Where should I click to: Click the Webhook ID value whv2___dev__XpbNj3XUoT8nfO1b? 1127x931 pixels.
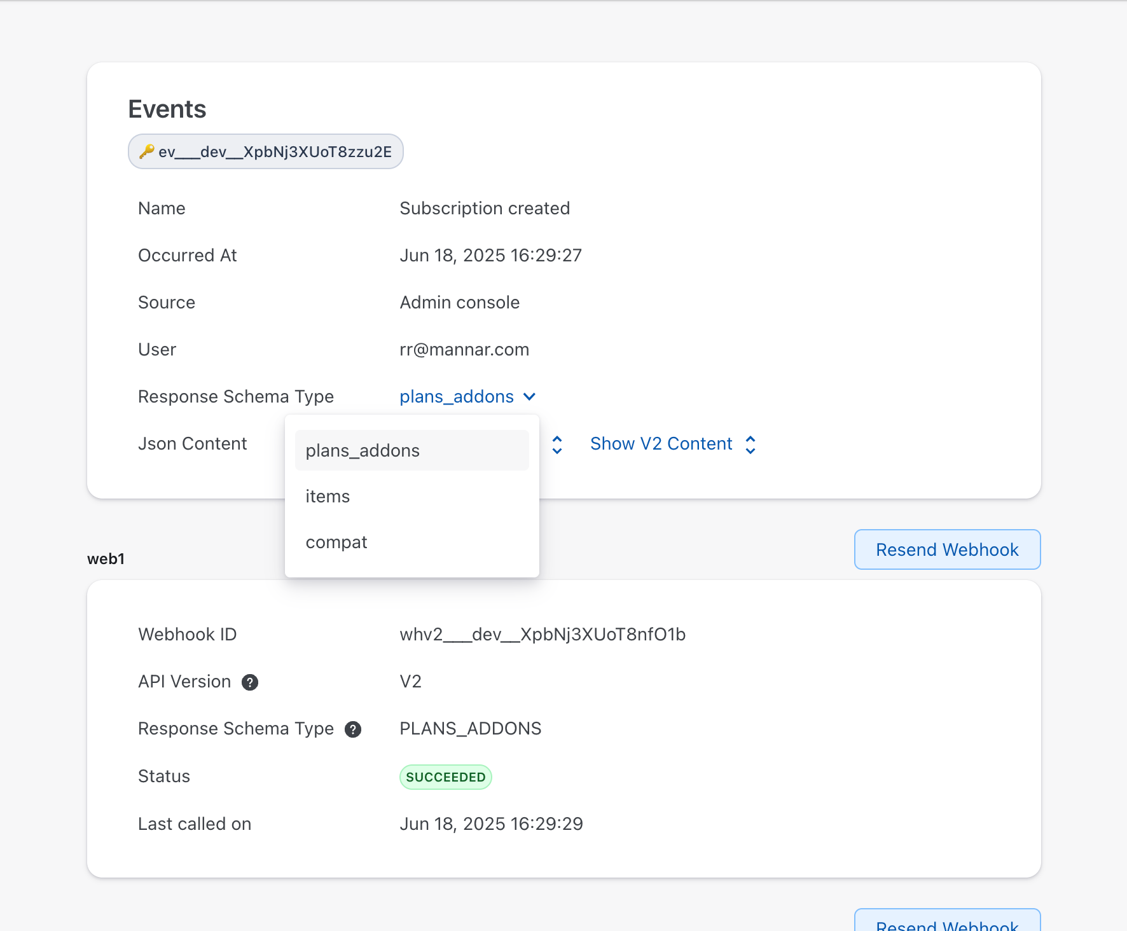pyautogui.click(x=543, y=635)
